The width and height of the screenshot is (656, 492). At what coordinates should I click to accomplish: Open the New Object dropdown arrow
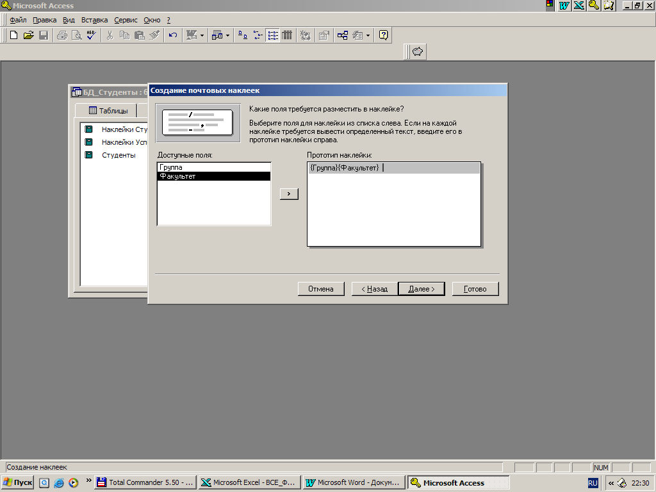pos(368,35)
